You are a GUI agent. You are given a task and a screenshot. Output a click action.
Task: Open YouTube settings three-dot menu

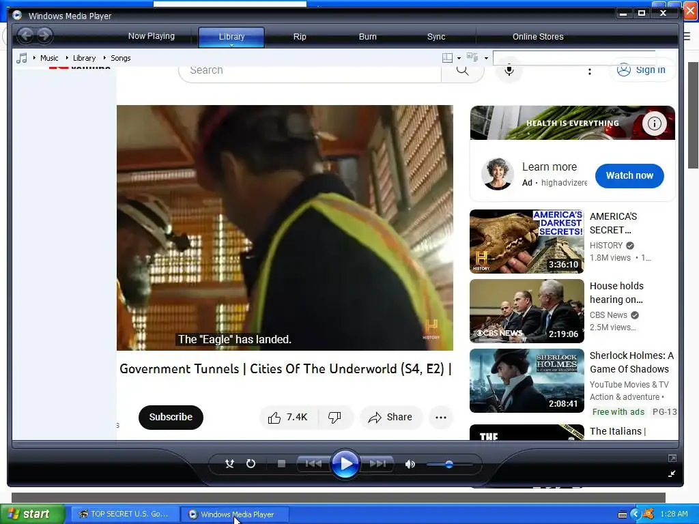pyautogui.click(x=589, y=71)
